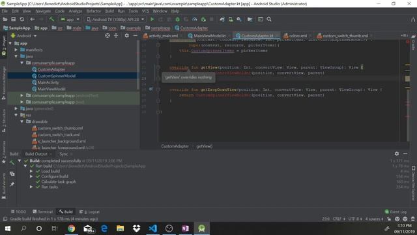
Task: Switch to the colors.xml editor tab
Action: pyautogui.click(x=297, y=36)
